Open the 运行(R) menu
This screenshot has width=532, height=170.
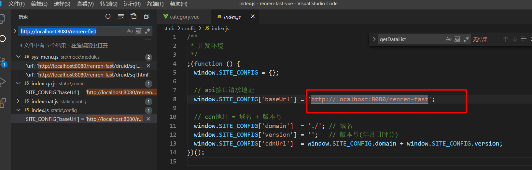tap(132, 4)
